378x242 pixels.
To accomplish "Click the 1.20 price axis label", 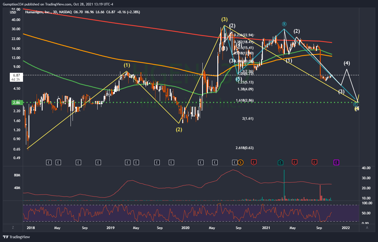I will coord(17,130).
